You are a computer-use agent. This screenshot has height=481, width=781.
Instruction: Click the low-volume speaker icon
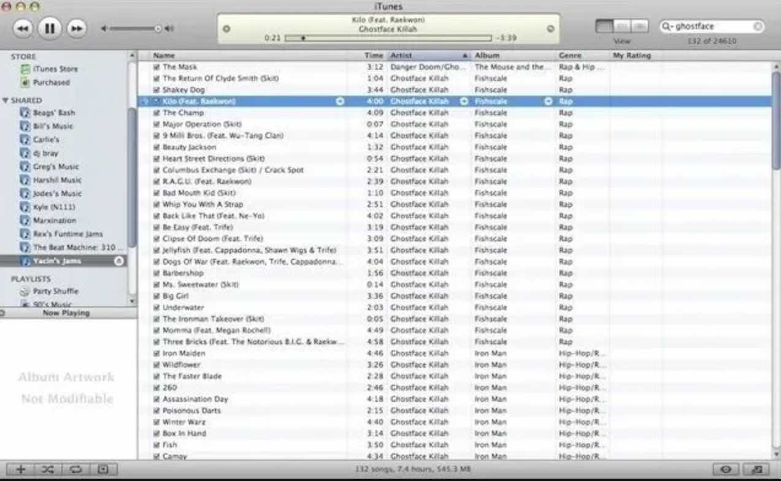(x=104, y=29)
